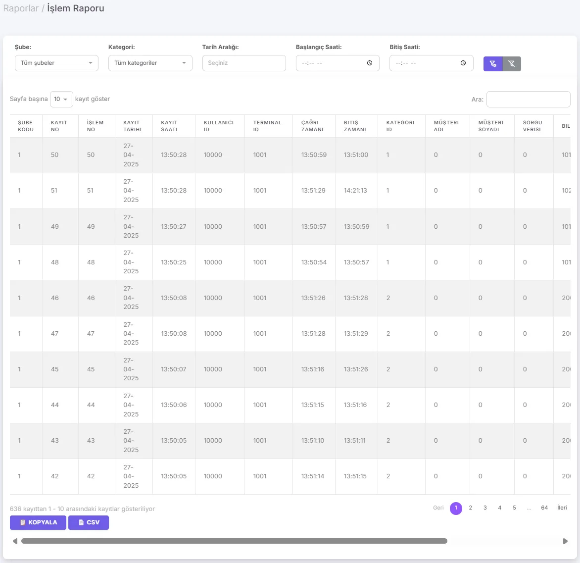Sort by KAYIT SAATI column header
The height and width of the screenshot is (563, 580).
174,126
